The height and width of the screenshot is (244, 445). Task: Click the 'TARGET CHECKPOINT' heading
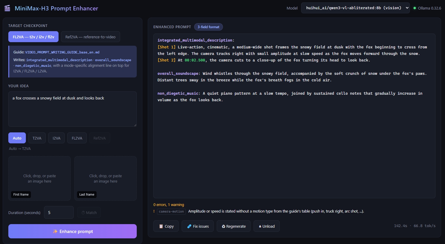[x=28, y=26]
